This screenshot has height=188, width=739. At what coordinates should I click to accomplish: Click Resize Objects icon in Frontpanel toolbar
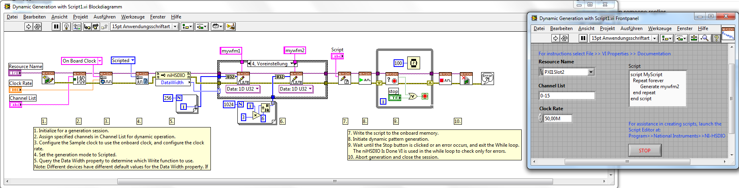(x=694, y=38)
